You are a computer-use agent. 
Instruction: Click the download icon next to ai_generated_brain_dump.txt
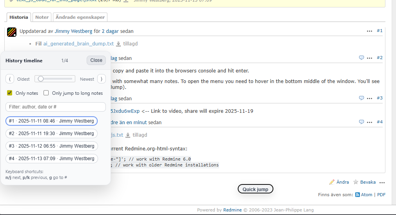coord(118,44)
